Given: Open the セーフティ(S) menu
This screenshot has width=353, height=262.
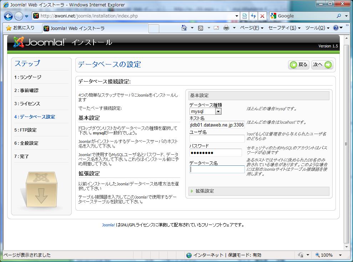Looking at the screenshot, I should (284, 28).
